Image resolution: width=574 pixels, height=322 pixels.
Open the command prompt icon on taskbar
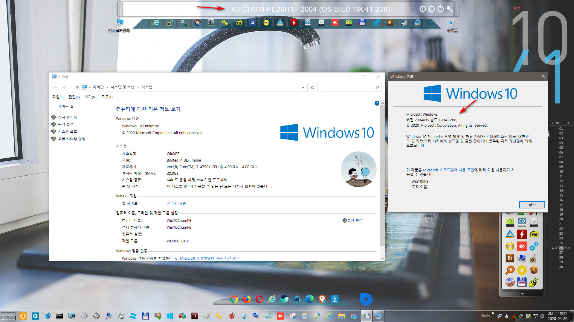point(59,316)
